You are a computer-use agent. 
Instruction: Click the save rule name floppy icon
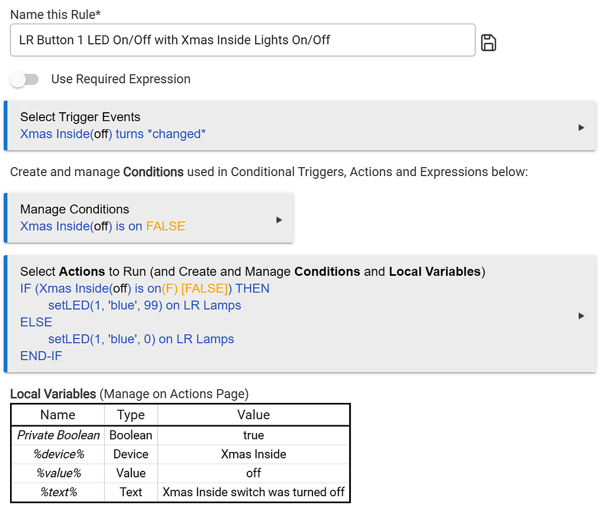(488, 43)
